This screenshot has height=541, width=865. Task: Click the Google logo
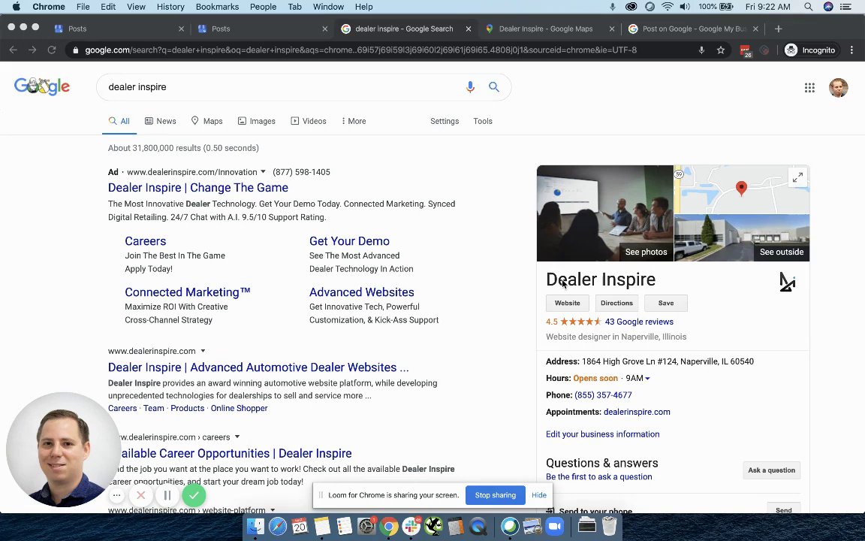pyautogui.click(x=42, y=86)
